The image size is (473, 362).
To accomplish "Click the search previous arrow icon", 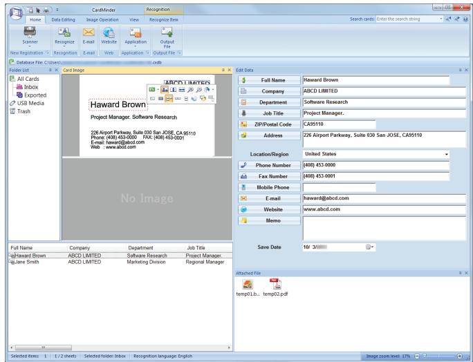I will pos(448,19).
